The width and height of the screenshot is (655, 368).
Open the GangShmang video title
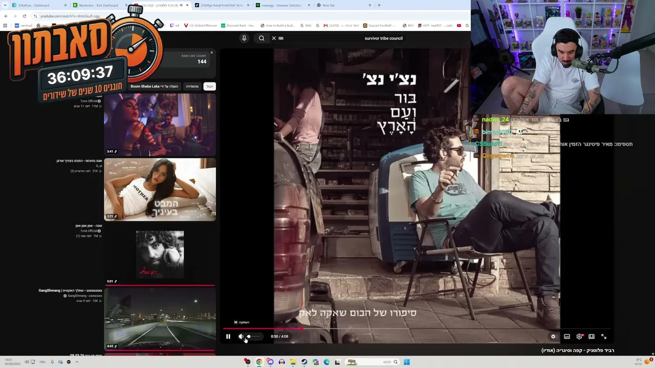tap(70, 291)
